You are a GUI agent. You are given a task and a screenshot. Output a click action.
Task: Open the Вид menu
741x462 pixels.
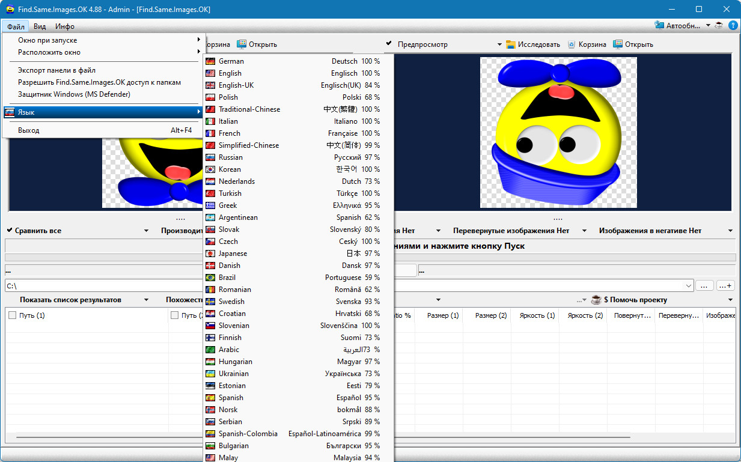40,26
